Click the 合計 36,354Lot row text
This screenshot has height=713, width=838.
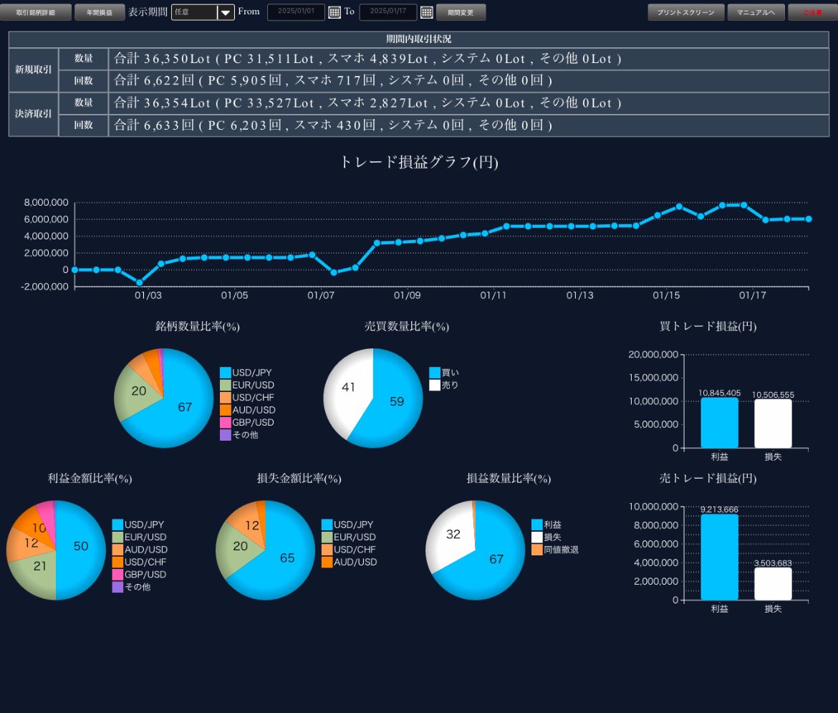click(367, 103)
